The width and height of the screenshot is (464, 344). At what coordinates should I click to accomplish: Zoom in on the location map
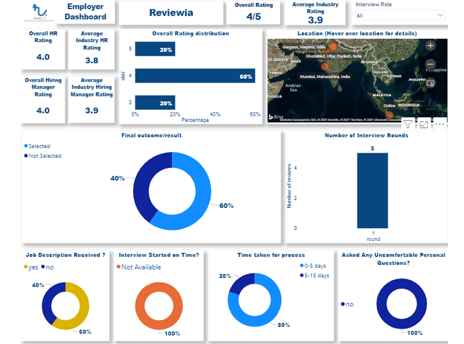click(x=430, y=45)
